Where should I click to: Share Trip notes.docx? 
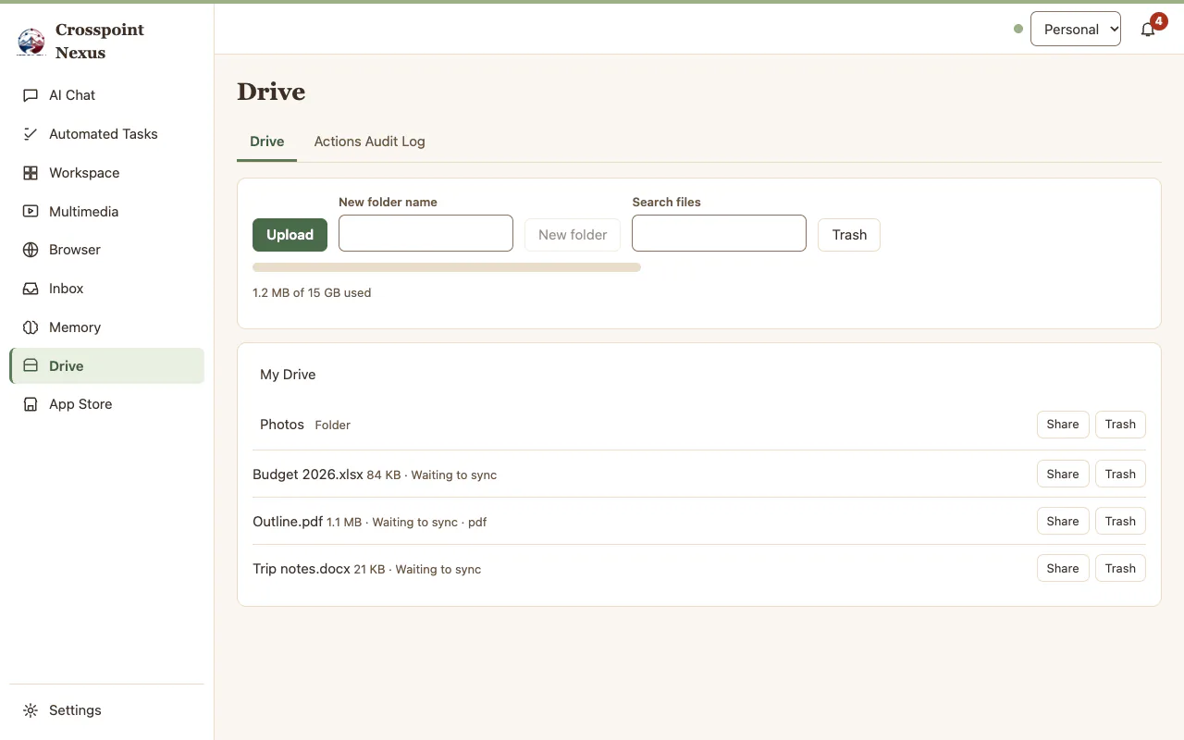pos(1063,568)
